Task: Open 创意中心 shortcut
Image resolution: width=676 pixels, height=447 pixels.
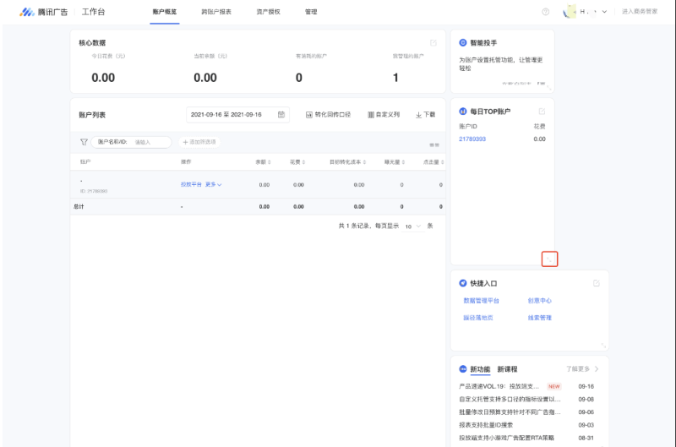Action: [x=540, y=301]
